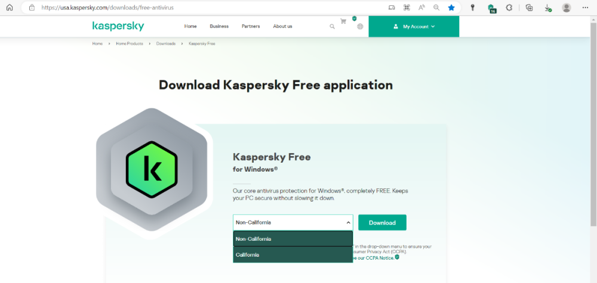Open the app-available icon in address bar
The height and width of the screenshot is (283, 597).
click(x=392, y=7)
